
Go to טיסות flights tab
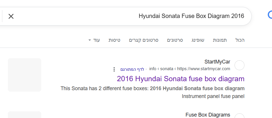(114, 40)
